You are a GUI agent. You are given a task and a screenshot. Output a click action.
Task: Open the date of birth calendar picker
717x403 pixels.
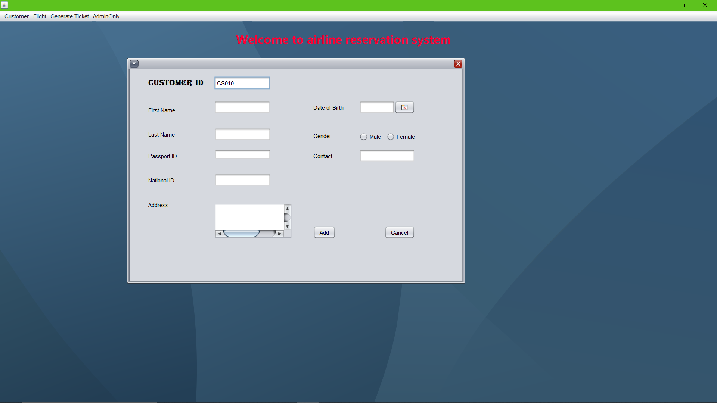[x=404, y=107]
